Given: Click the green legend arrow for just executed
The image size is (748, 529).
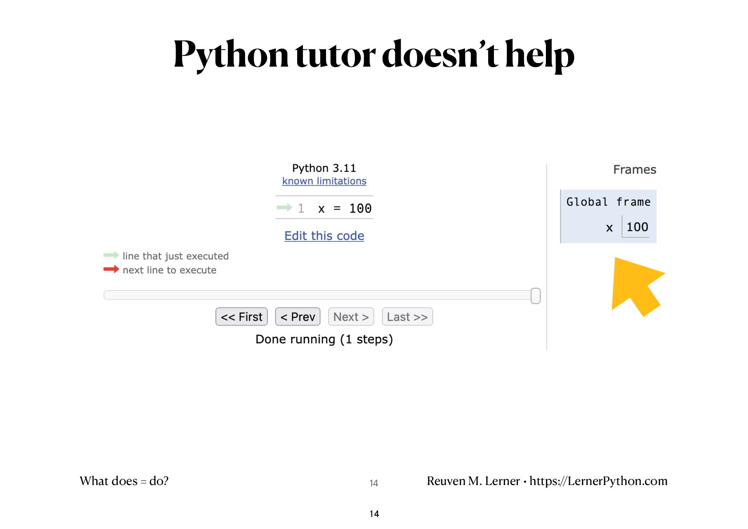Looking at the screenshot, I should click(x=111, y=255).
